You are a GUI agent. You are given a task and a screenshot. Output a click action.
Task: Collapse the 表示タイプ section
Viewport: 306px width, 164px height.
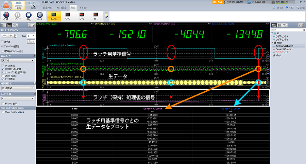pos(34,56)
